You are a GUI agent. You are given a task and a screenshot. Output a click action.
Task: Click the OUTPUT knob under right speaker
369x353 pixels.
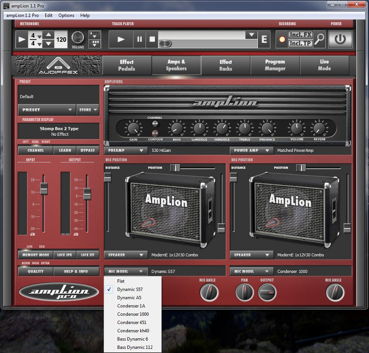pos(267,292)
